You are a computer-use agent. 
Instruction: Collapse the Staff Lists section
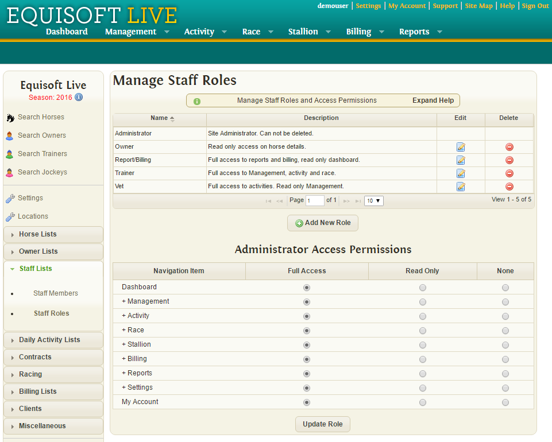tap(53, 269)
